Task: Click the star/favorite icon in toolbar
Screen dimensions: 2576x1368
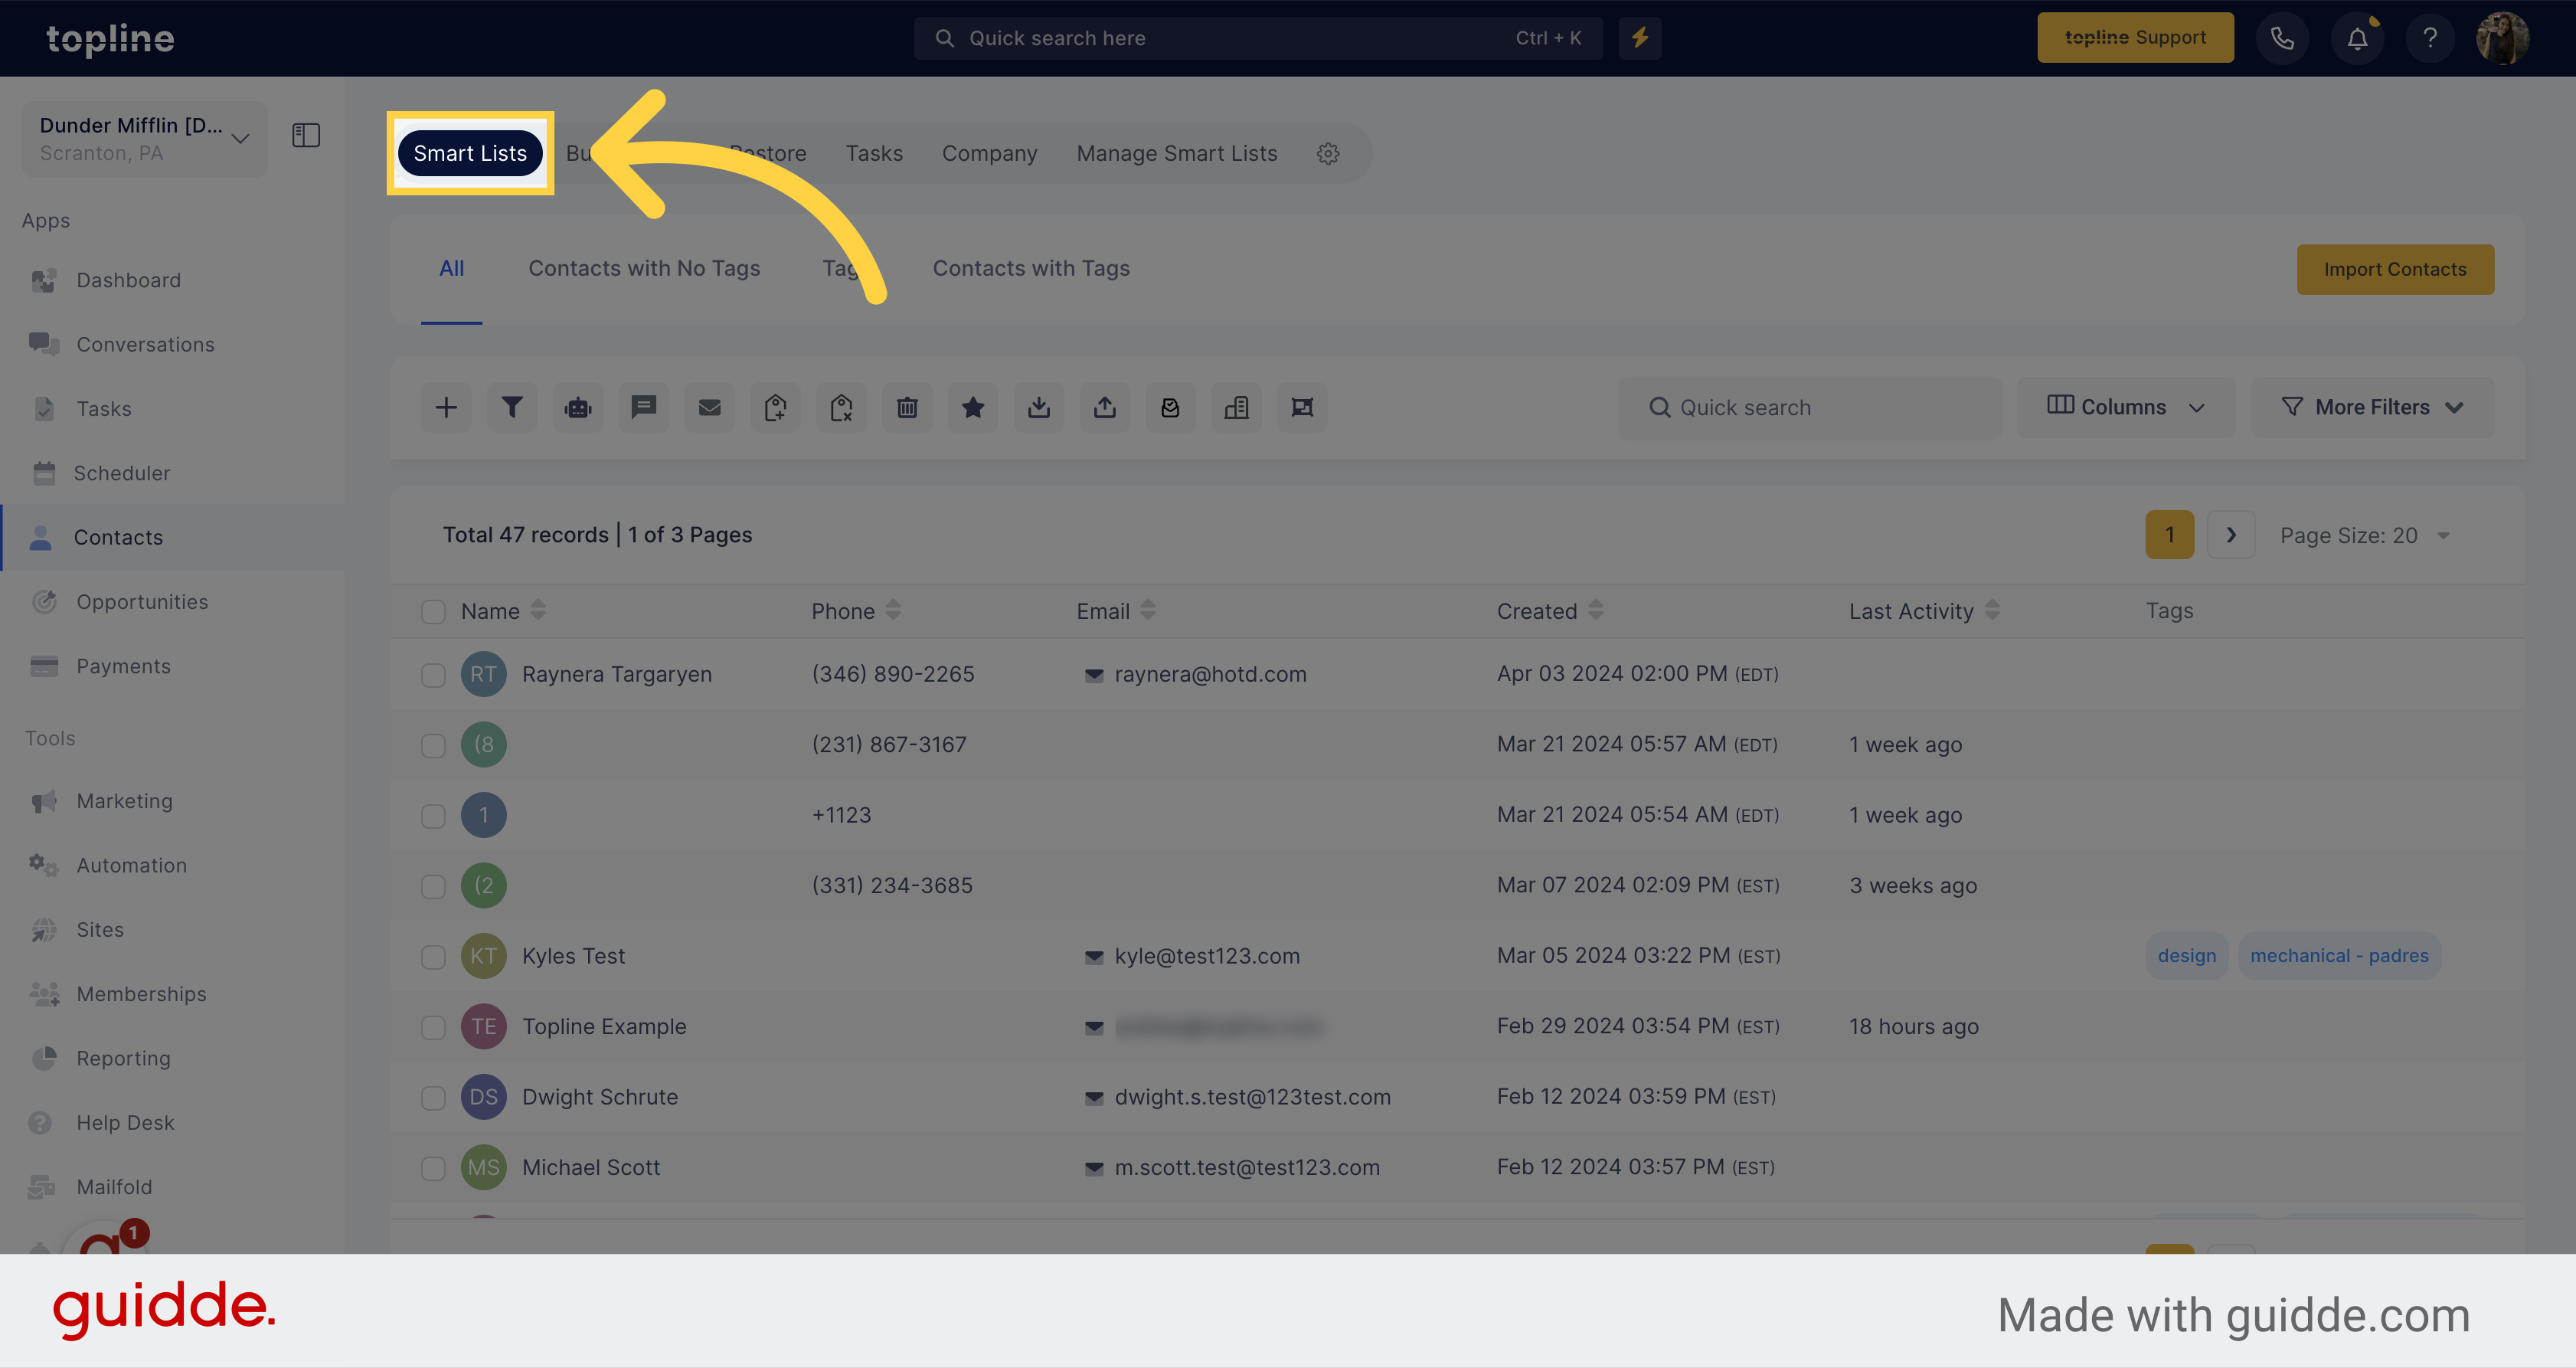Action: (973, 407)
